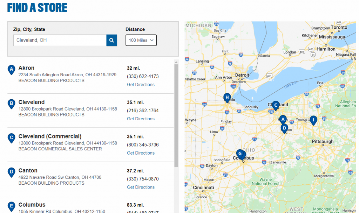This screenshot has height=213, width=359.
Task: Click map marker I near the Pennsylvania border
Action: tap(313, 120)
